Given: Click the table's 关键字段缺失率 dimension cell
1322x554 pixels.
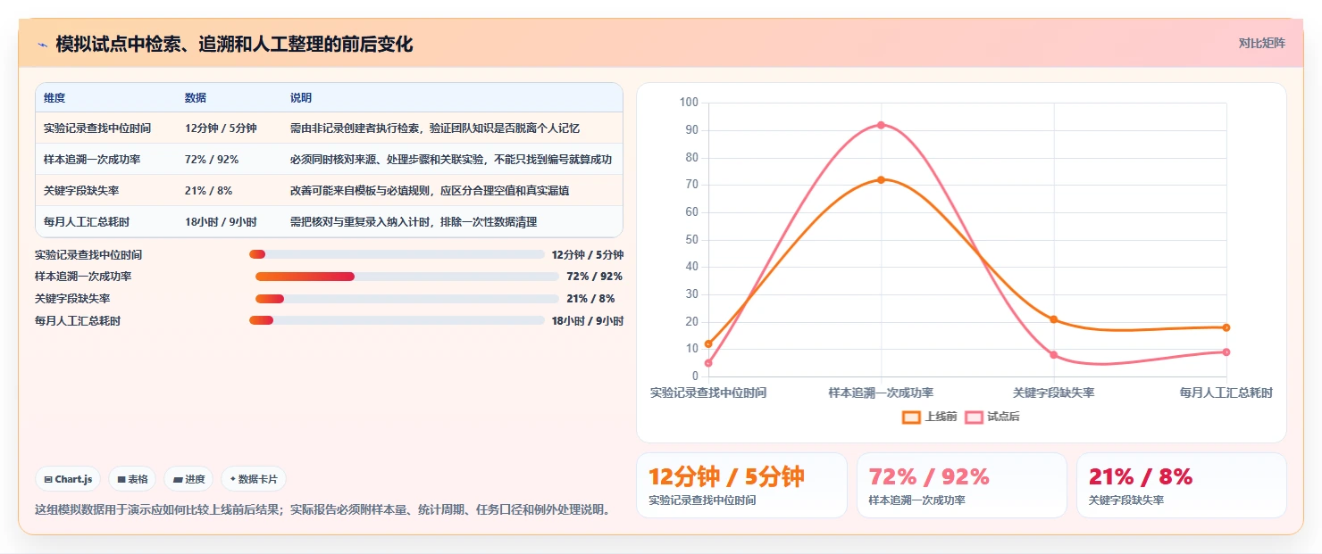Looking at the screenshot, I should coord(81,190).
